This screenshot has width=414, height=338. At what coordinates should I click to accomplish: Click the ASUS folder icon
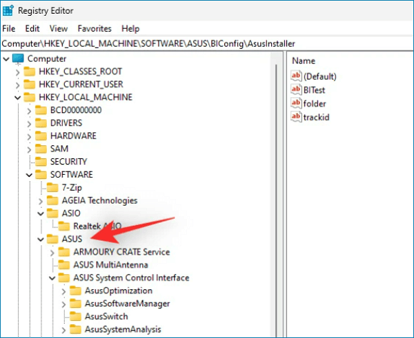[52, 239]
